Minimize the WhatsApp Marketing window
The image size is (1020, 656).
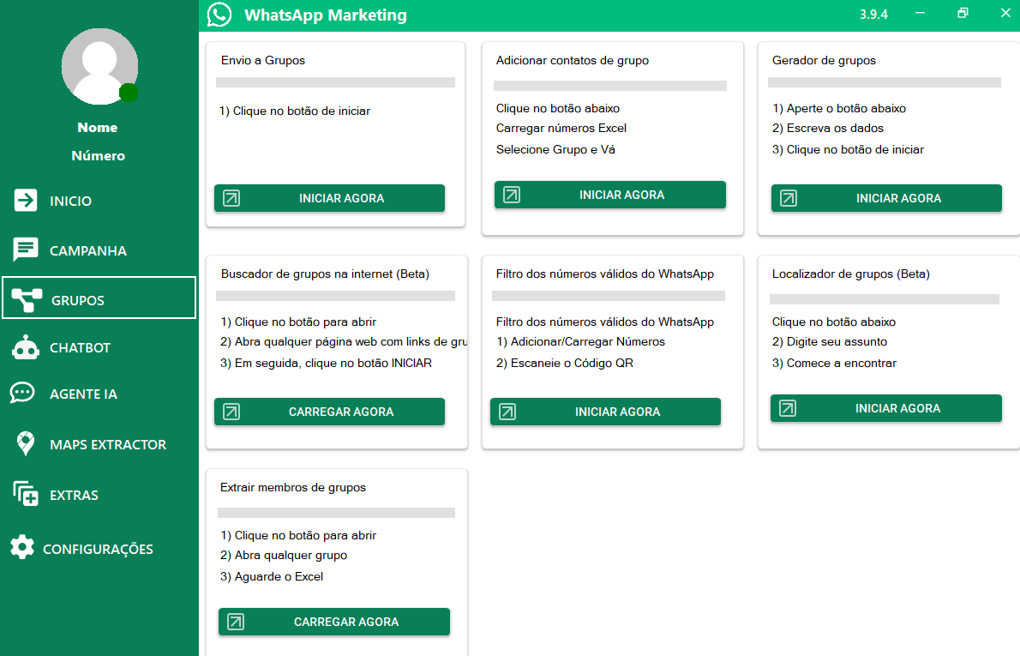point(920,13)
